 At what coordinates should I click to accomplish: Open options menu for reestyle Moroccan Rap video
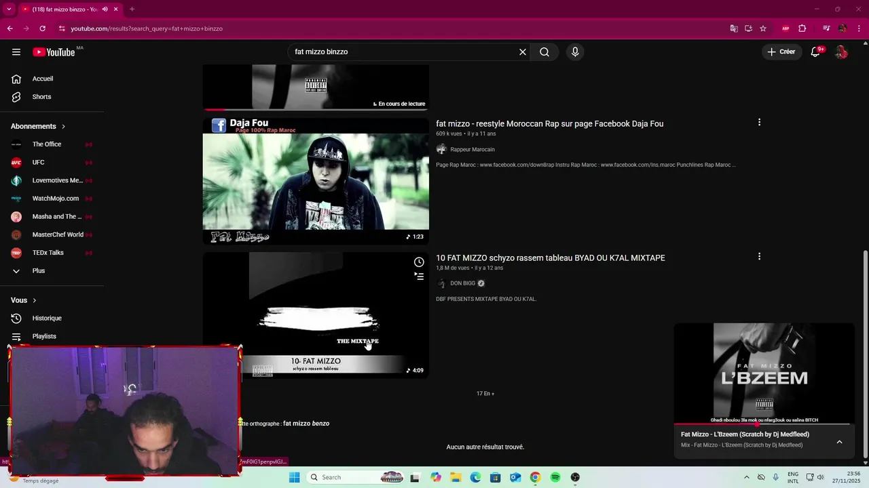pos(759,122)
